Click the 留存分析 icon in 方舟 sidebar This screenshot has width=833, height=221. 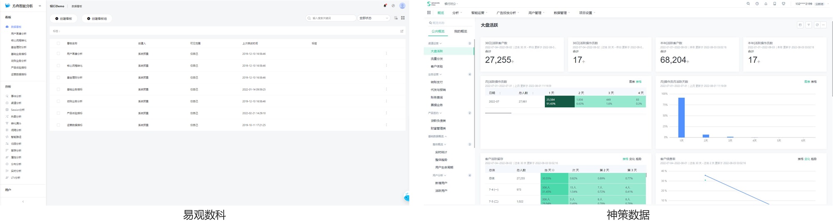click(7, 150)
